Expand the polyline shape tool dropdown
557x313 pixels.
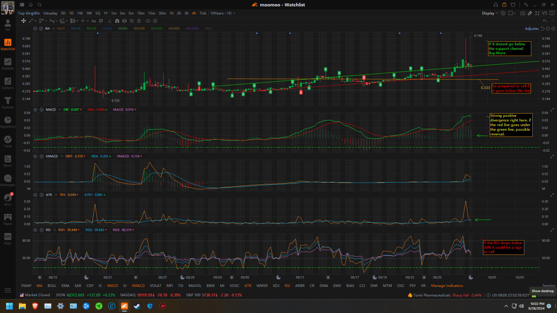click(x=46, y=21)
